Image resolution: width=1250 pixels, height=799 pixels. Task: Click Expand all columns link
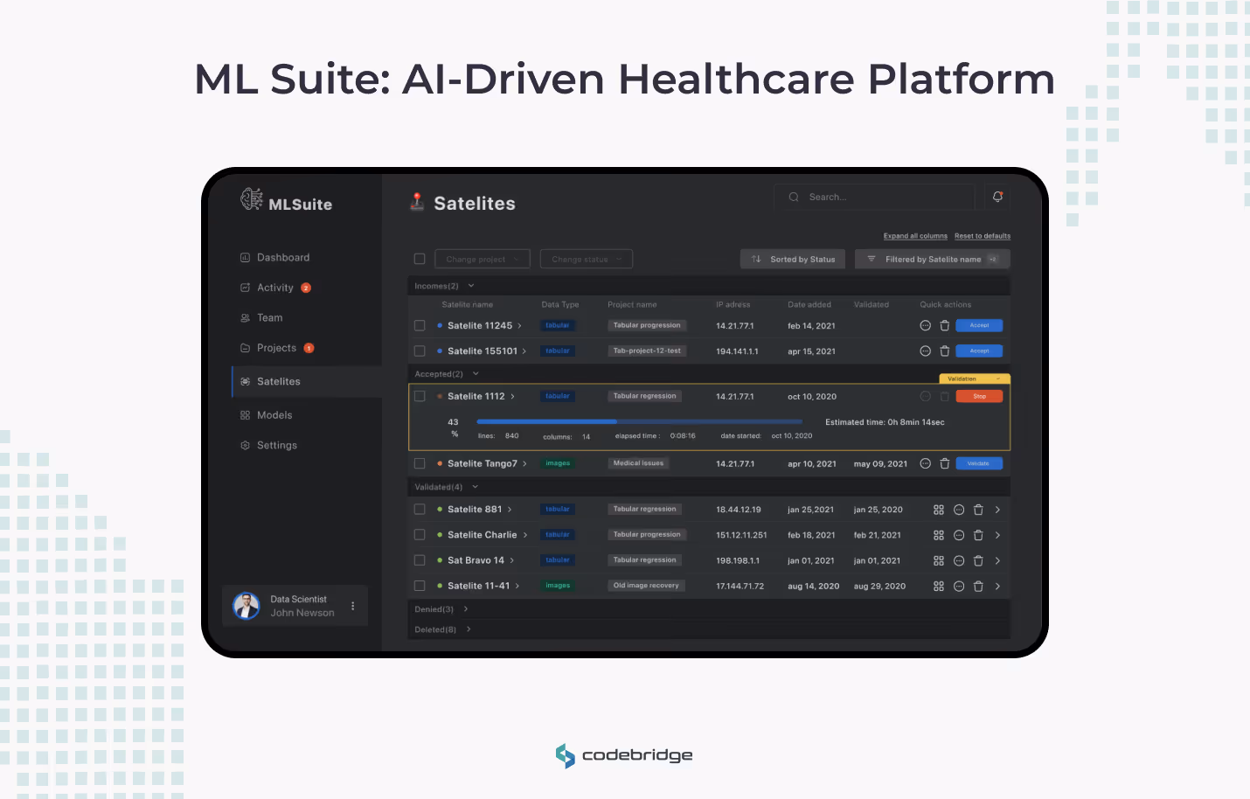[x=915, y=236]
